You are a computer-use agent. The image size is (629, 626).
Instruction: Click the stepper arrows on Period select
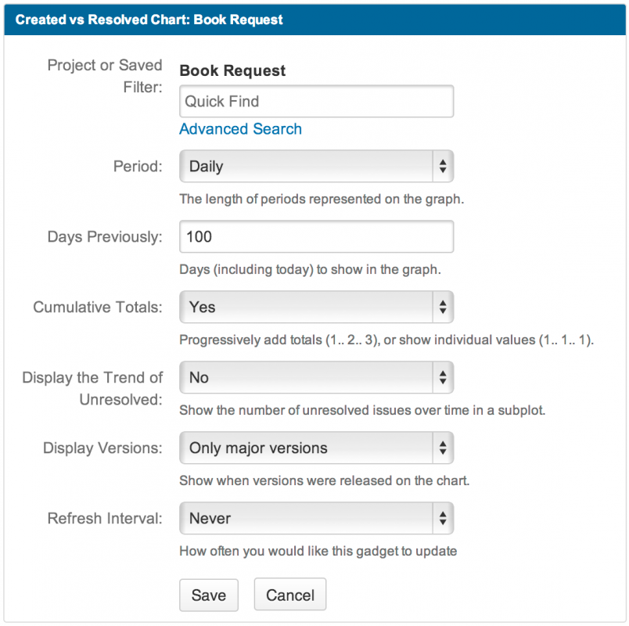point(443,167)
